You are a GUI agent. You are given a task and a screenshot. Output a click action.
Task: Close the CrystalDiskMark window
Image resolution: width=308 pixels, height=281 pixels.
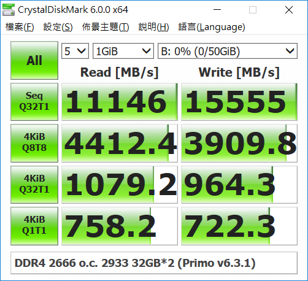click(x=289, y=10)
